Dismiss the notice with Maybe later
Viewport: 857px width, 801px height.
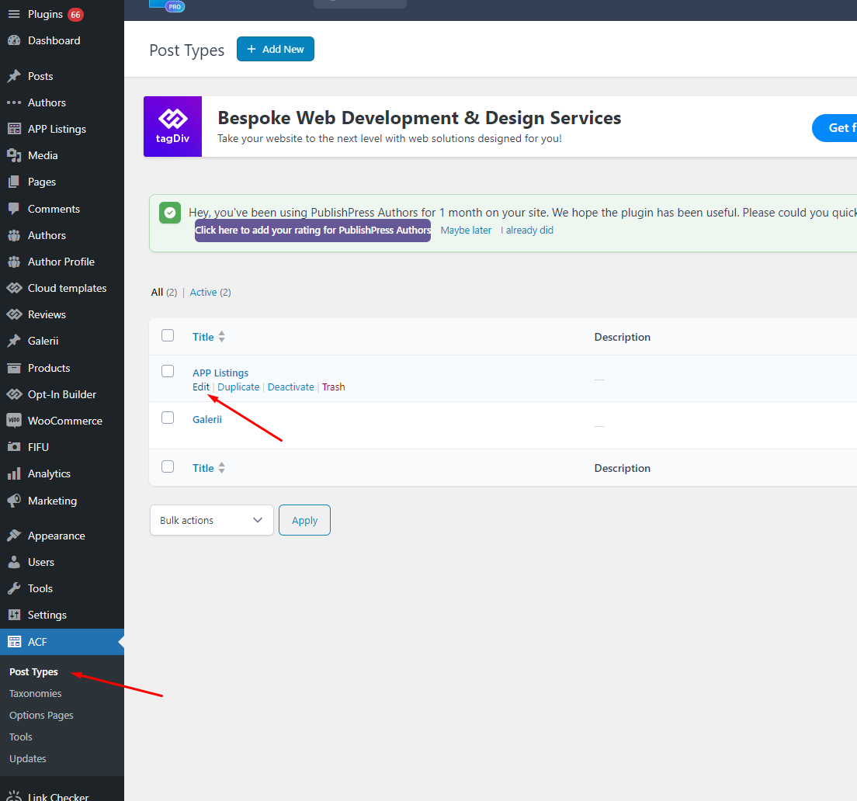pyautogui.click(x=466, y=231)
